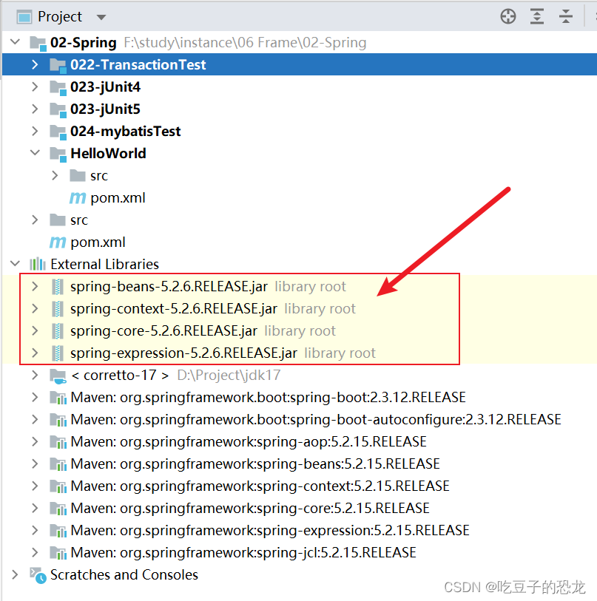This screenshot has width=597, height=601.
Task: Click the Maven library icon for spring-beans:5.2.15
Action: pos(58,464)
